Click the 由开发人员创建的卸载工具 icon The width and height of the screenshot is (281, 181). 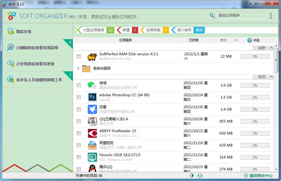click(x=10, y=79)
